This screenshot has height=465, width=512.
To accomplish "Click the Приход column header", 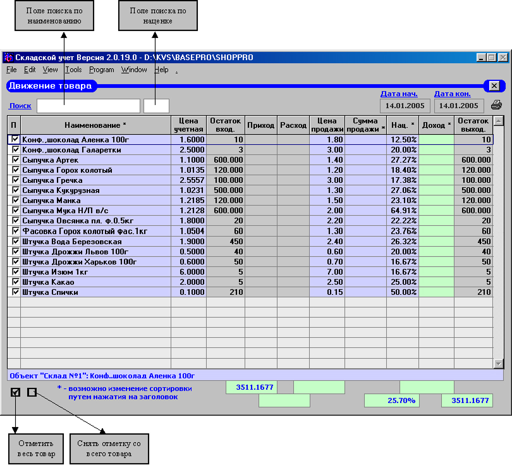I will [260, 125].
